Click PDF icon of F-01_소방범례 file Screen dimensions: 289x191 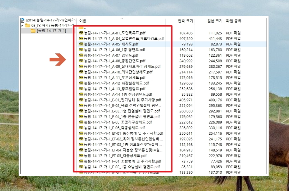pos(81,161)
